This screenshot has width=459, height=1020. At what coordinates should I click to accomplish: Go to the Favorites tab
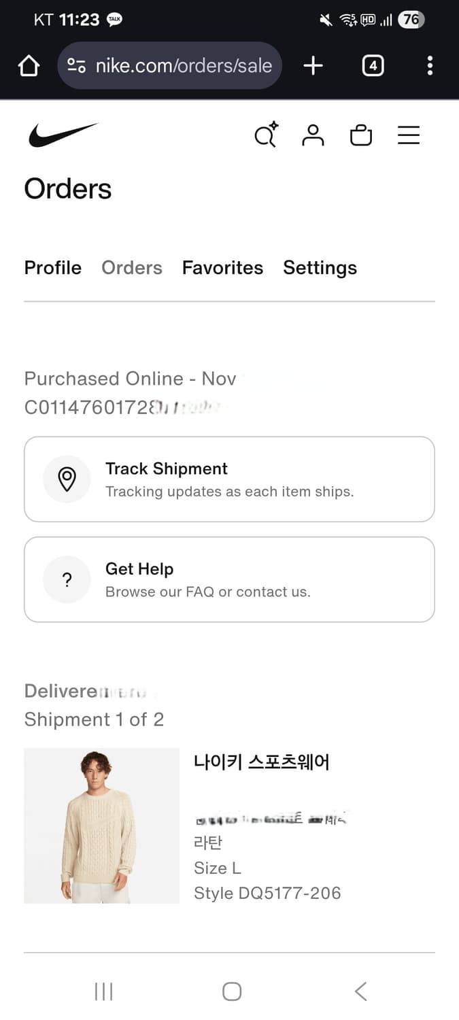[222, 268]
